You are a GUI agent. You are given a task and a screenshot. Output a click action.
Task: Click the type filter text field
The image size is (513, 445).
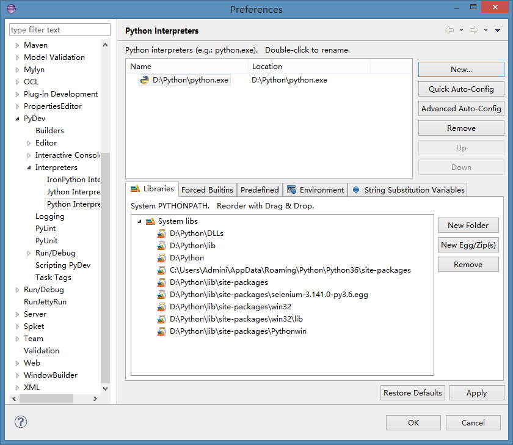[59, 29]
